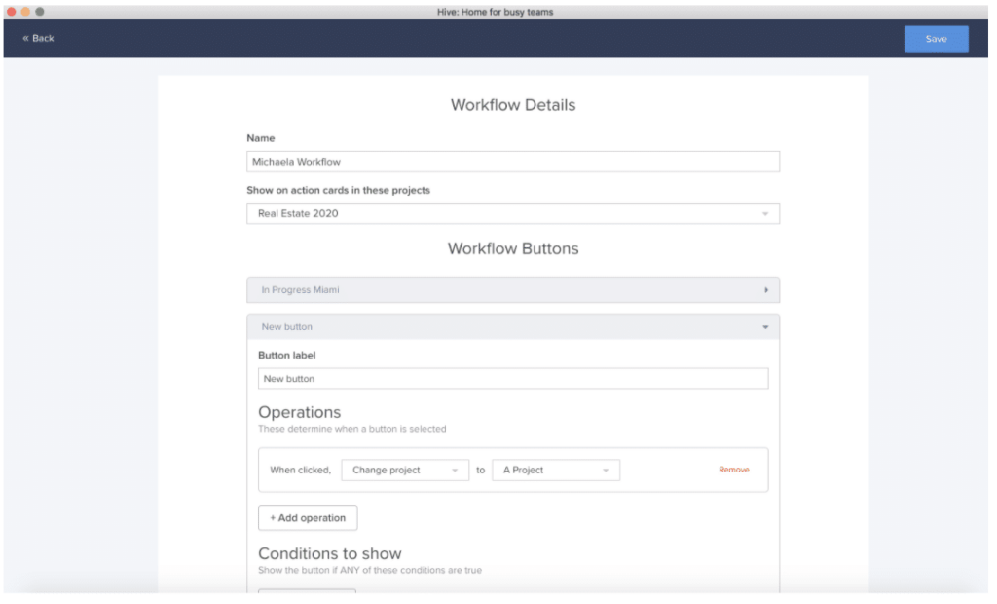Open the Change project operation dropdown
The image size is (997, 604).
click(405, 470)
